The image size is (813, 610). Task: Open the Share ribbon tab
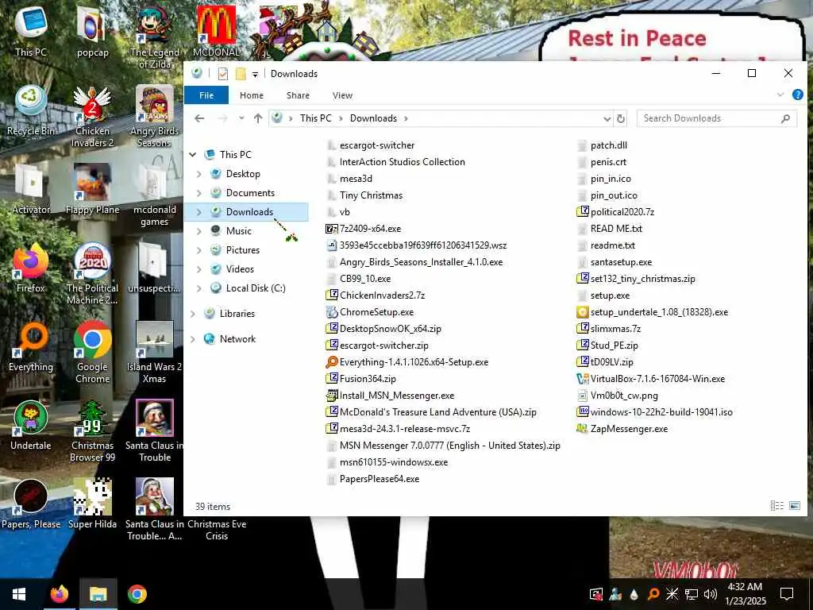click(x=299, y=95)
